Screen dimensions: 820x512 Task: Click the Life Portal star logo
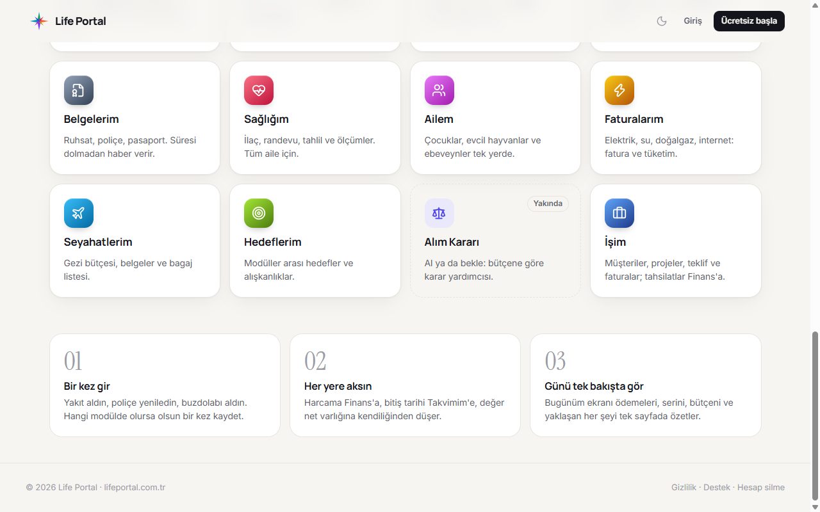(39, 21)
